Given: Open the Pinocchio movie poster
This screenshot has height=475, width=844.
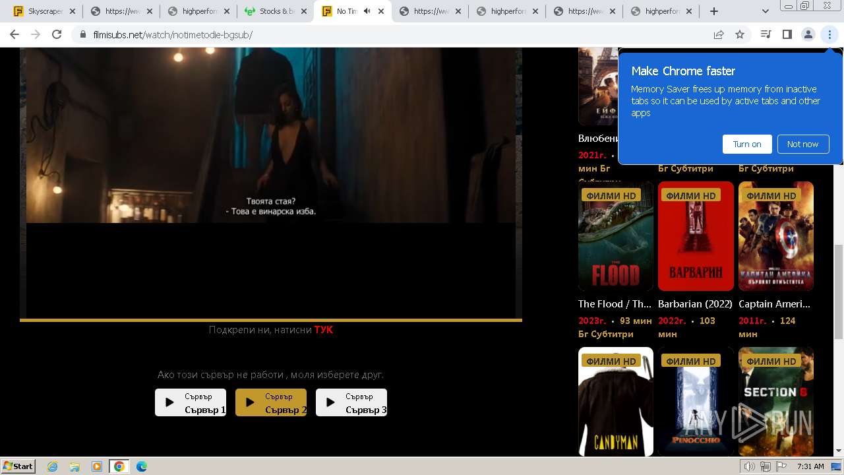Looking at the screenshot, I should coord(696,402).
